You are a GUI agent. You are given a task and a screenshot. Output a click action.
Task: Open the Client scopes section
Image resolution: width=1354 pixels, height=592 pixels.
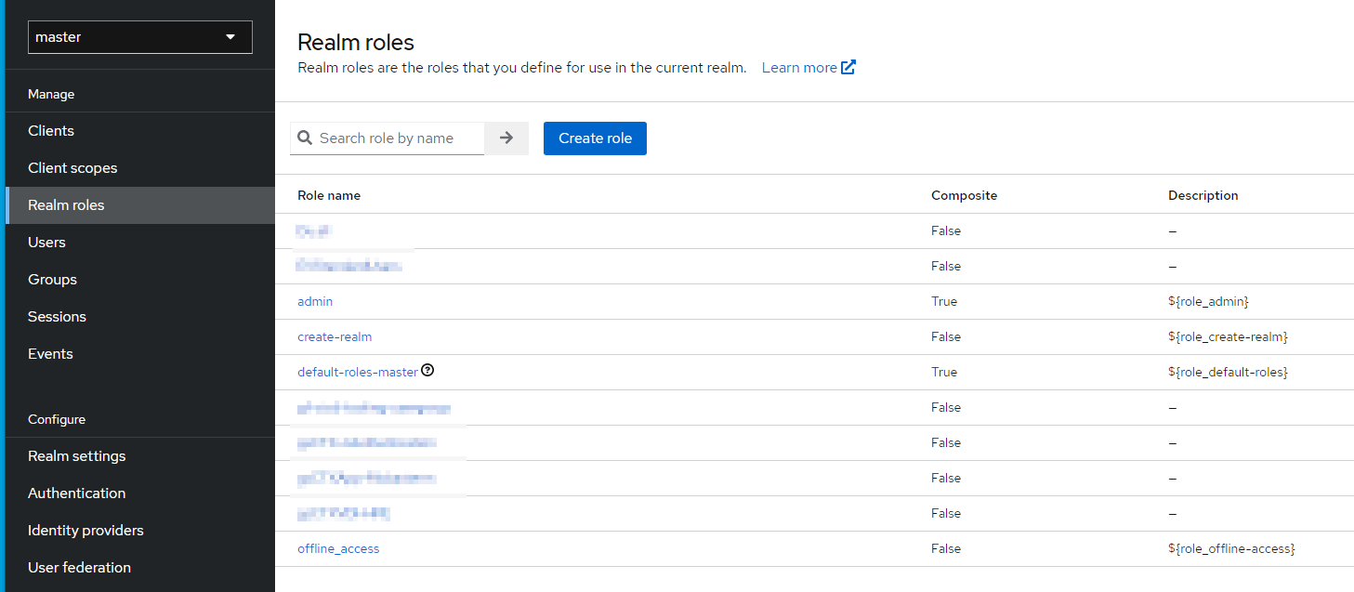[72, 167]
